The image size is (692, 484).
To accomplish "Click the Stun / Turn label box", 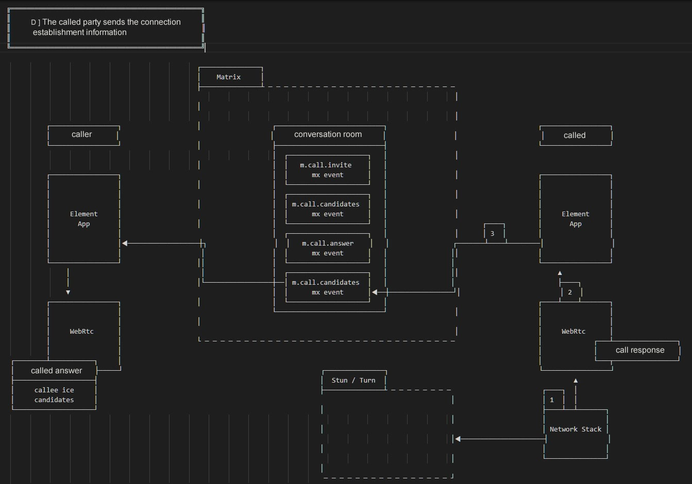I will 353,380.
